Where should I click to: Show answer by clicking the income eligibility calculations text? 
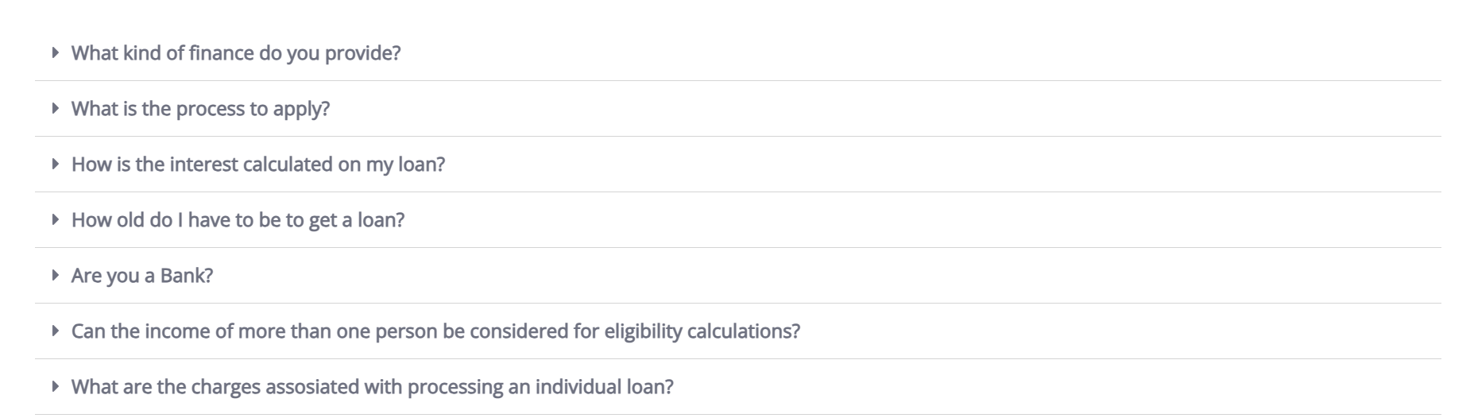(435, 331)
